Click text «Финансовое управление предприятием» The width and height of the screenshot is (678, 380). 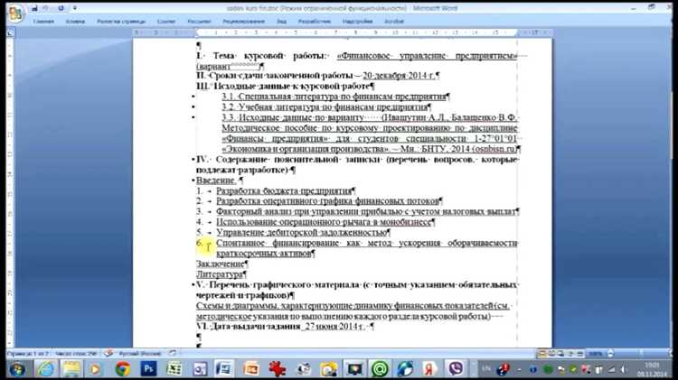coord(427,56)
